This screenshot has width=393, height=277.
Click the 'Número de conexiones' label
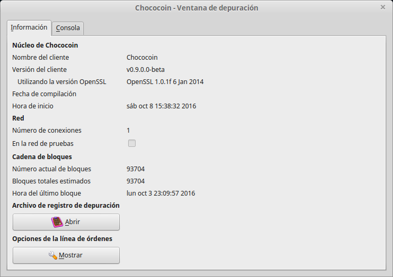click(x=47, y=131)
